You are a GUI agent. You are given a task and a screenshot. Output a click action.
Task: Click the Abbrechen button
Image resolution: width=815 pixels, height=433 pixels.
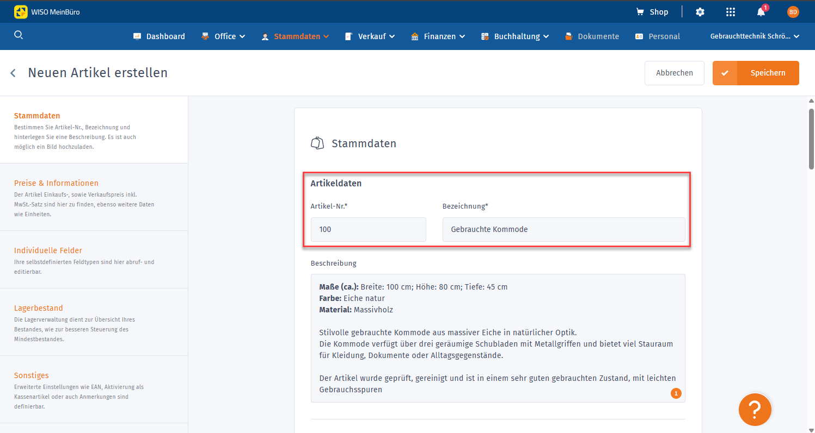coord(674,73)
